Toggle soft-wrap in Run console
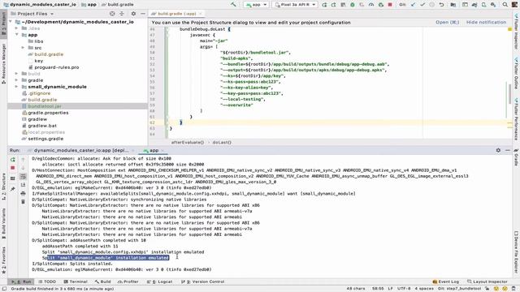Image resolution: width=520 pixels, height=292 pixels. pyautogui.click(x=23, y=177)
